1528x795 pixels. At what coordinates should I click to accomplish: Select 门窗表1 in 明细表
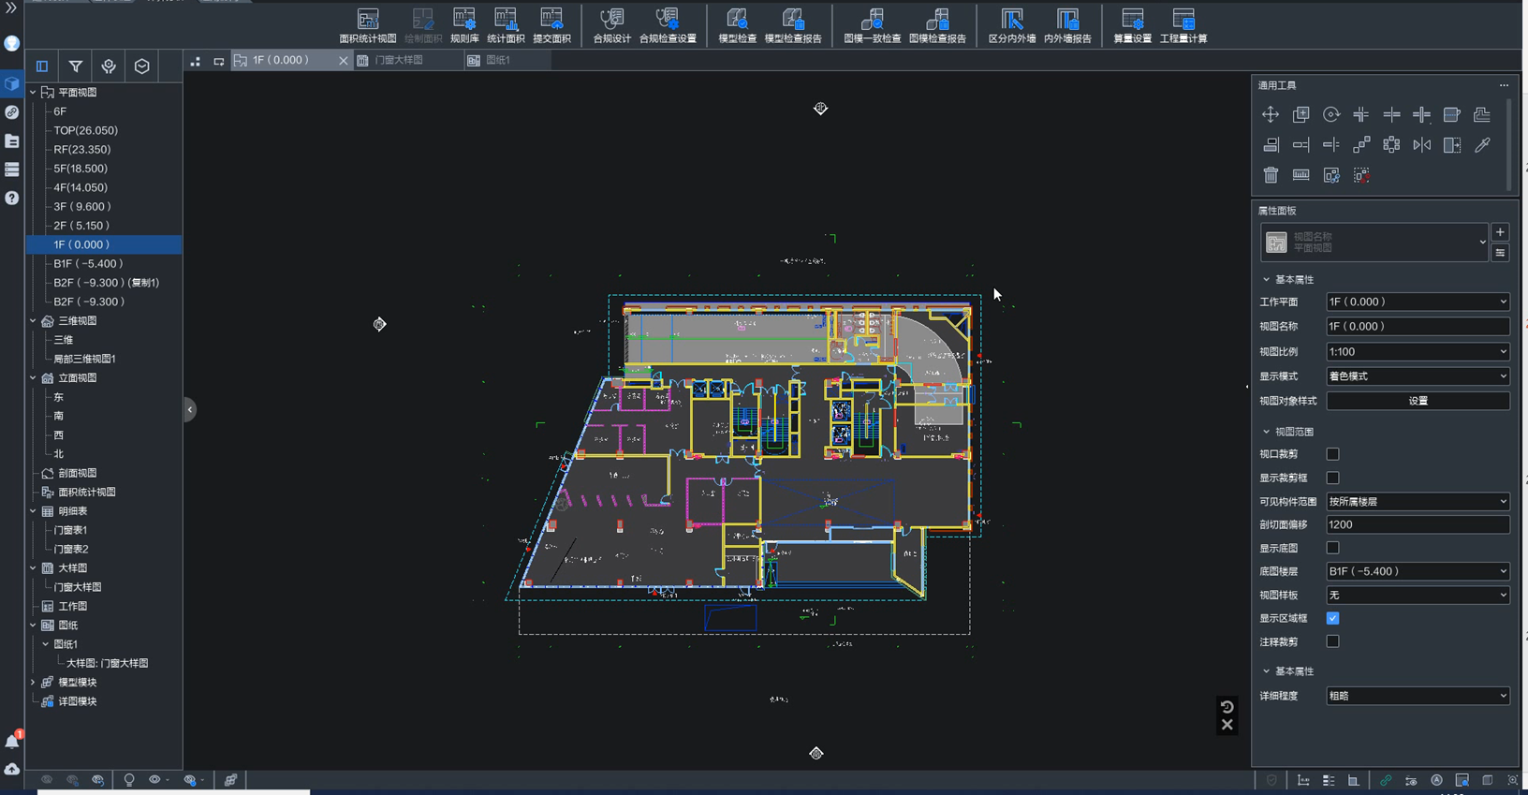70,530
